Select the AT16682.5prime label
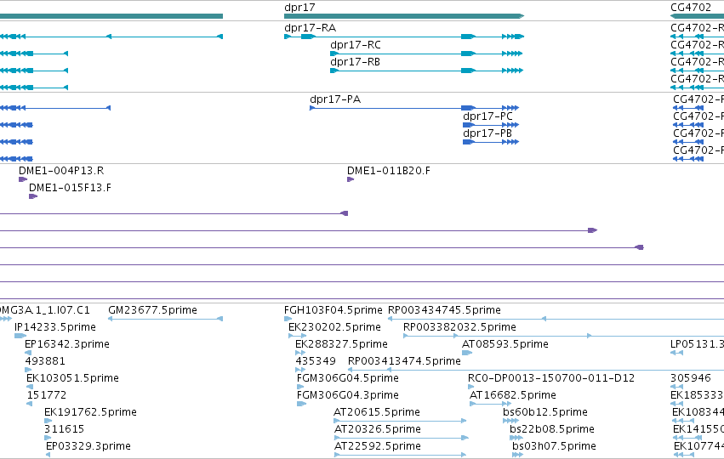The height and width of the screenshot is (459, 724). [x=513, y=395]
